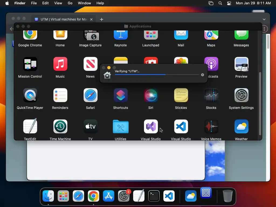The image size is (276, 207).
Task: Select the Apple TV app icon
Action: click(x=91, y=126)
